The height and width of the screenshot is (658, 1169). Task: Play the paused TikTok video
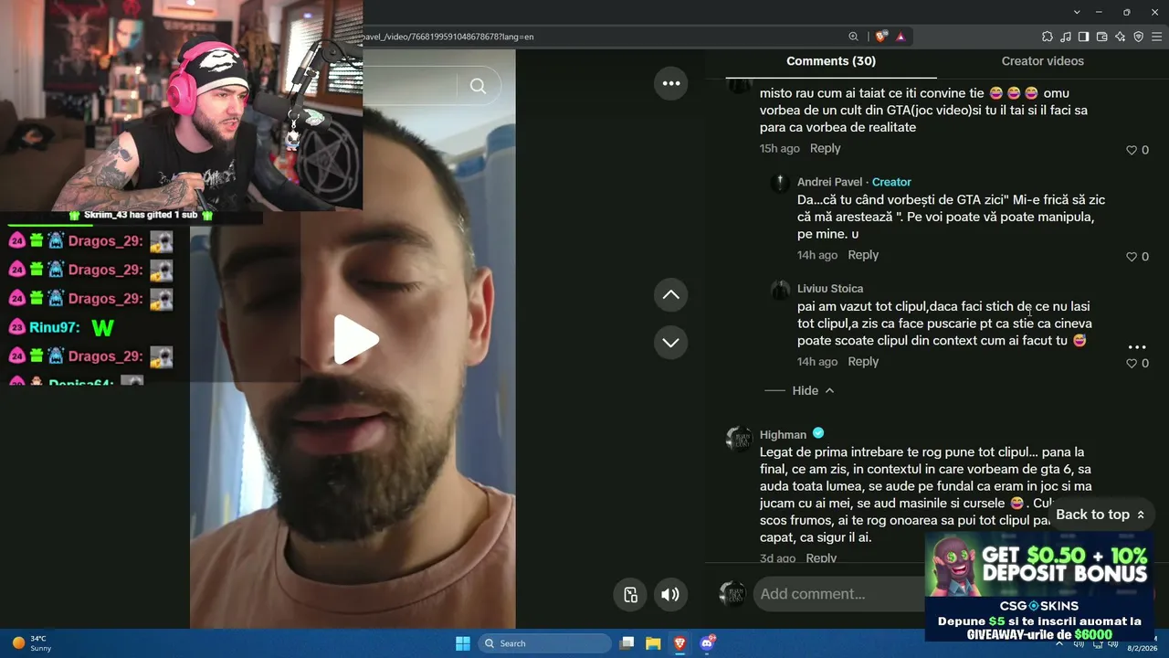click(x=355, y=340)
